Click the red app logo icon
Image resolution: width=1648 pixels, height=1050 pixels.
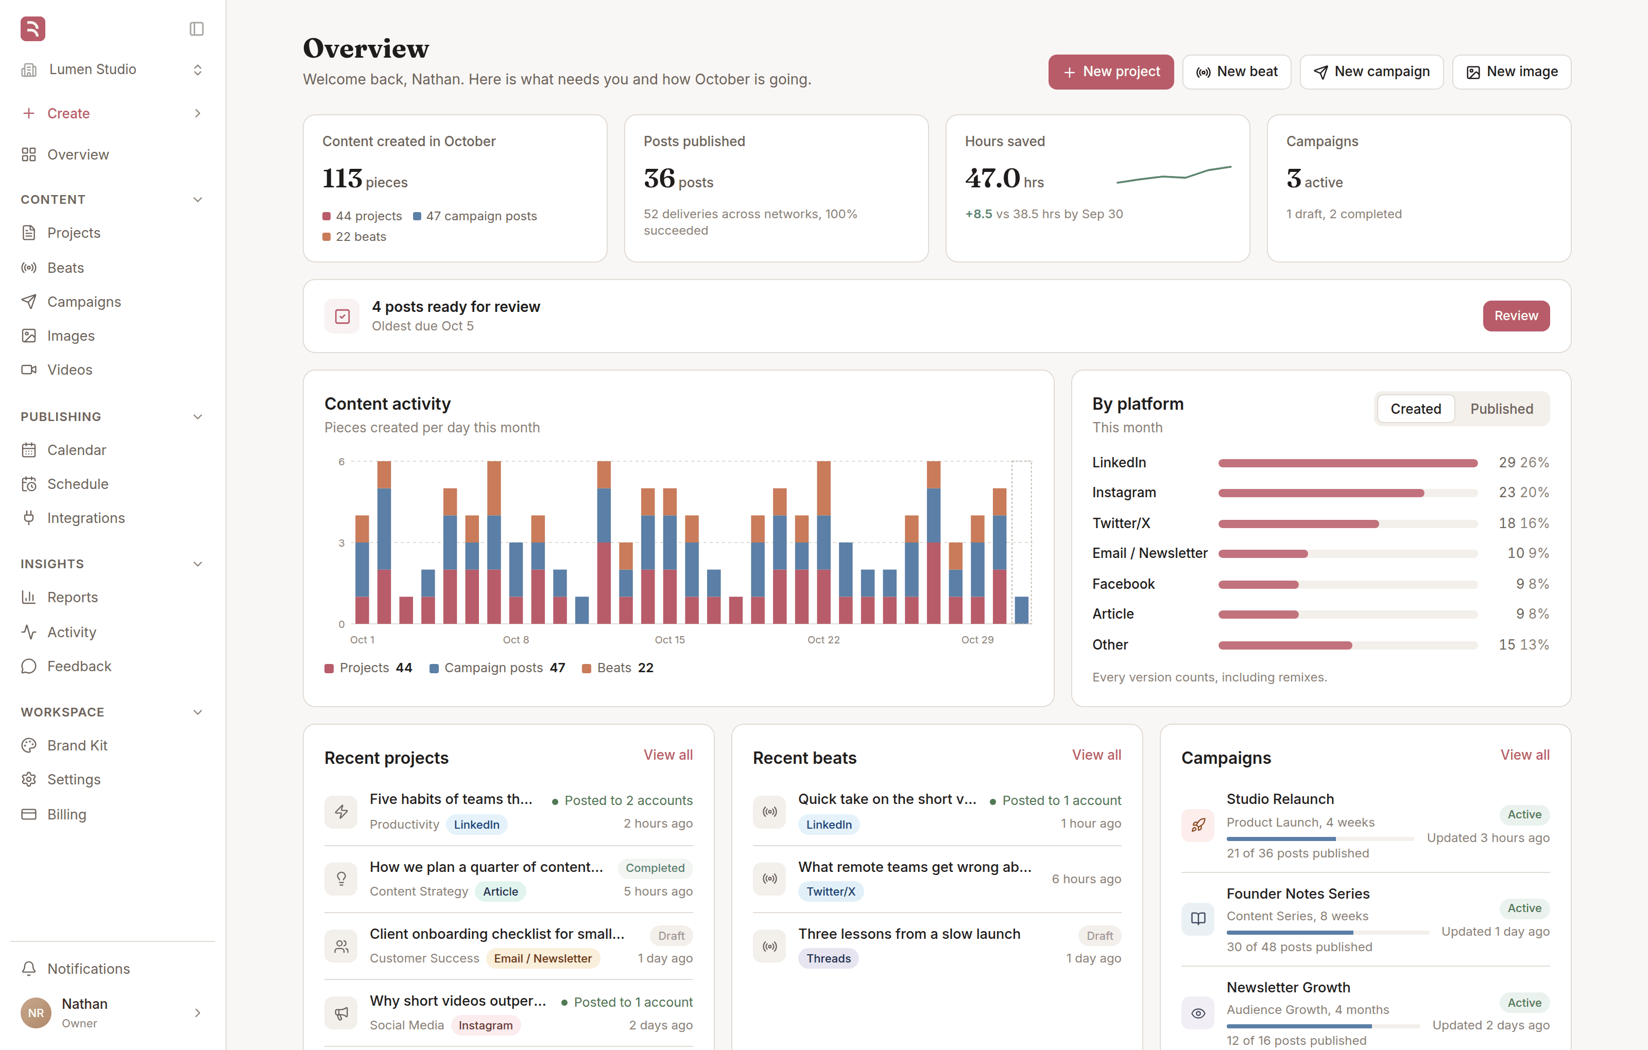pos(33,29)
